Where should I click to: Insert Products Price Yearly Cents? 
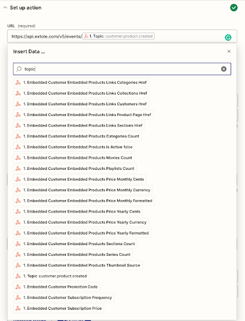pyautogui.click(x=78, y=211)
